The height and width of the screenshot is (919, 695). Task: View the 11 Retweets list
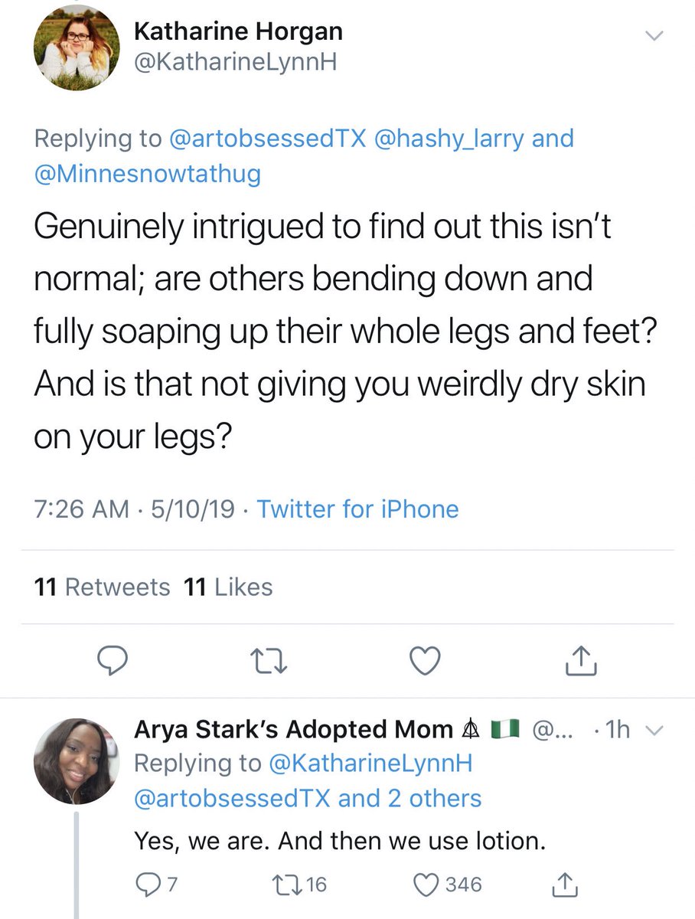click(x=102, y=587)
